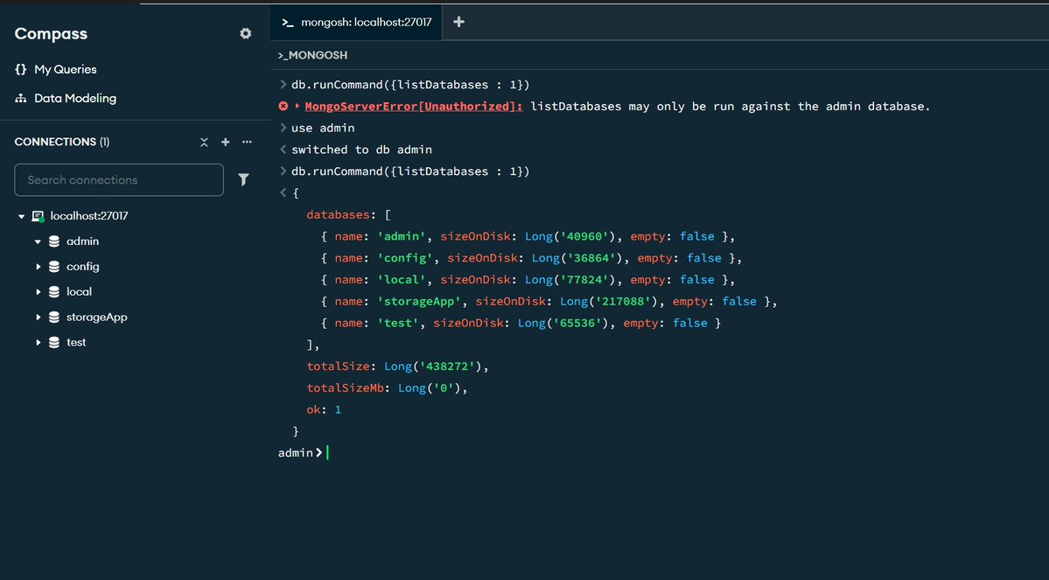Expand the local database caret

pos(38,291)
